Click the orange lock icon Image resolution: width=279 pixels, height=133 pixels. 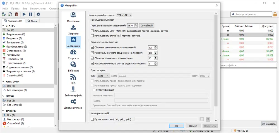[275, 14]
